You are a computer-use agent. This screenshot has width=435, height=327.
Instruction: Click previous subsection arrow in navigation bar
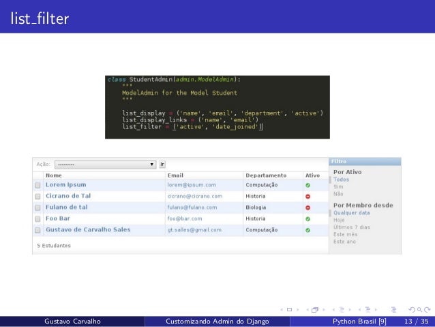click(x=333, y=309)
